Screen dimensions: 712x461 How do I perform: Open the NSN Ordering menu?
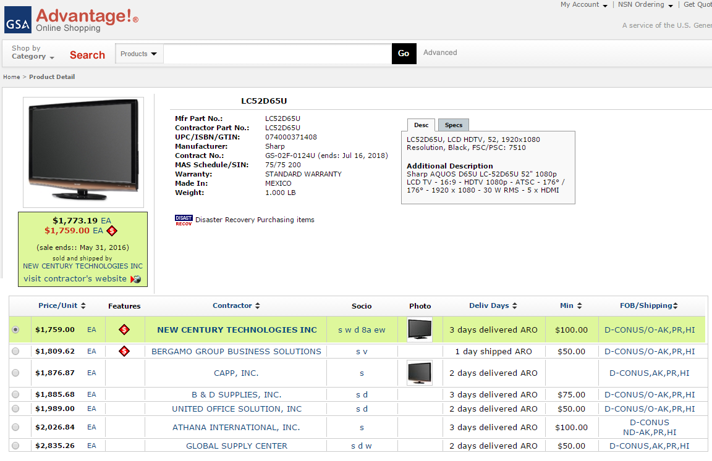click(645, 5)
